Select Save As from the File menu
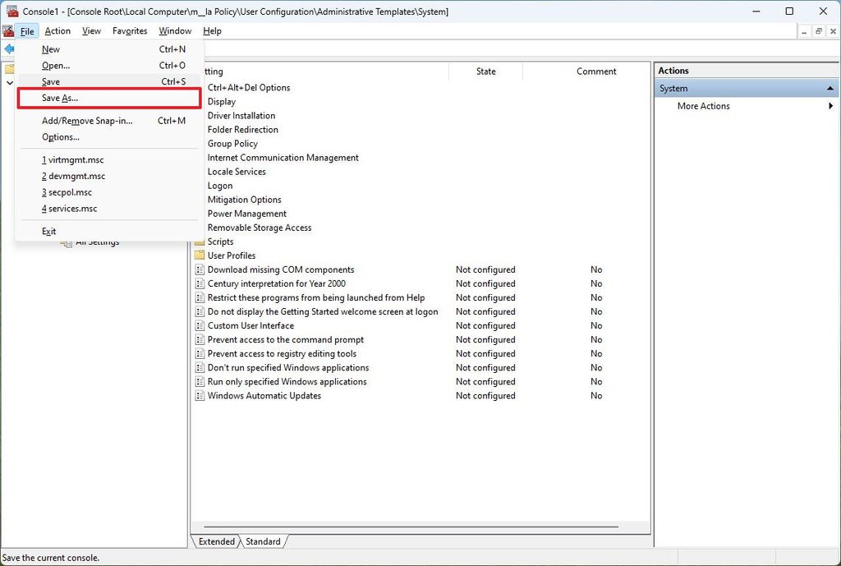841x566 pixels. point(62,97)
